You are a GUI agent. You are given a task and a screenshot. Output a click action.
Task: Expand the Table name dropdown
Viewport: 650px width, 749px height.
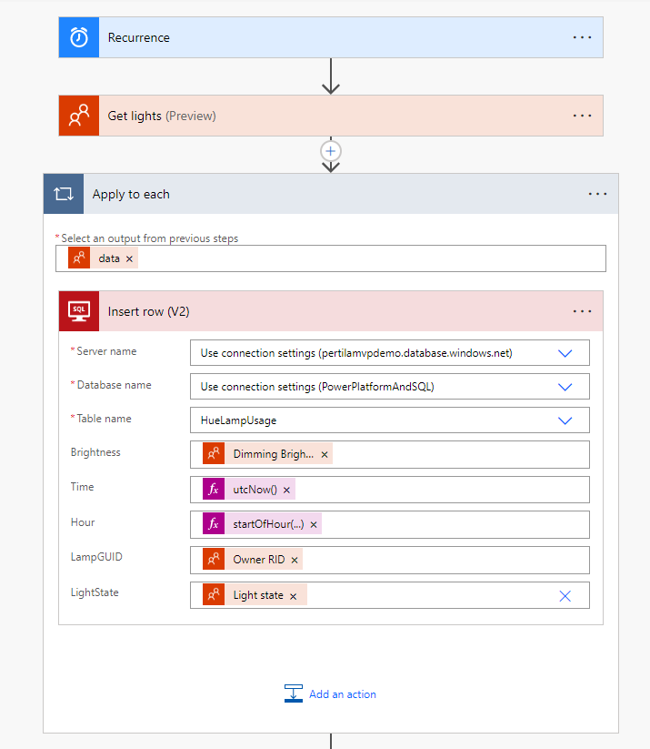[x=565, y=420]
